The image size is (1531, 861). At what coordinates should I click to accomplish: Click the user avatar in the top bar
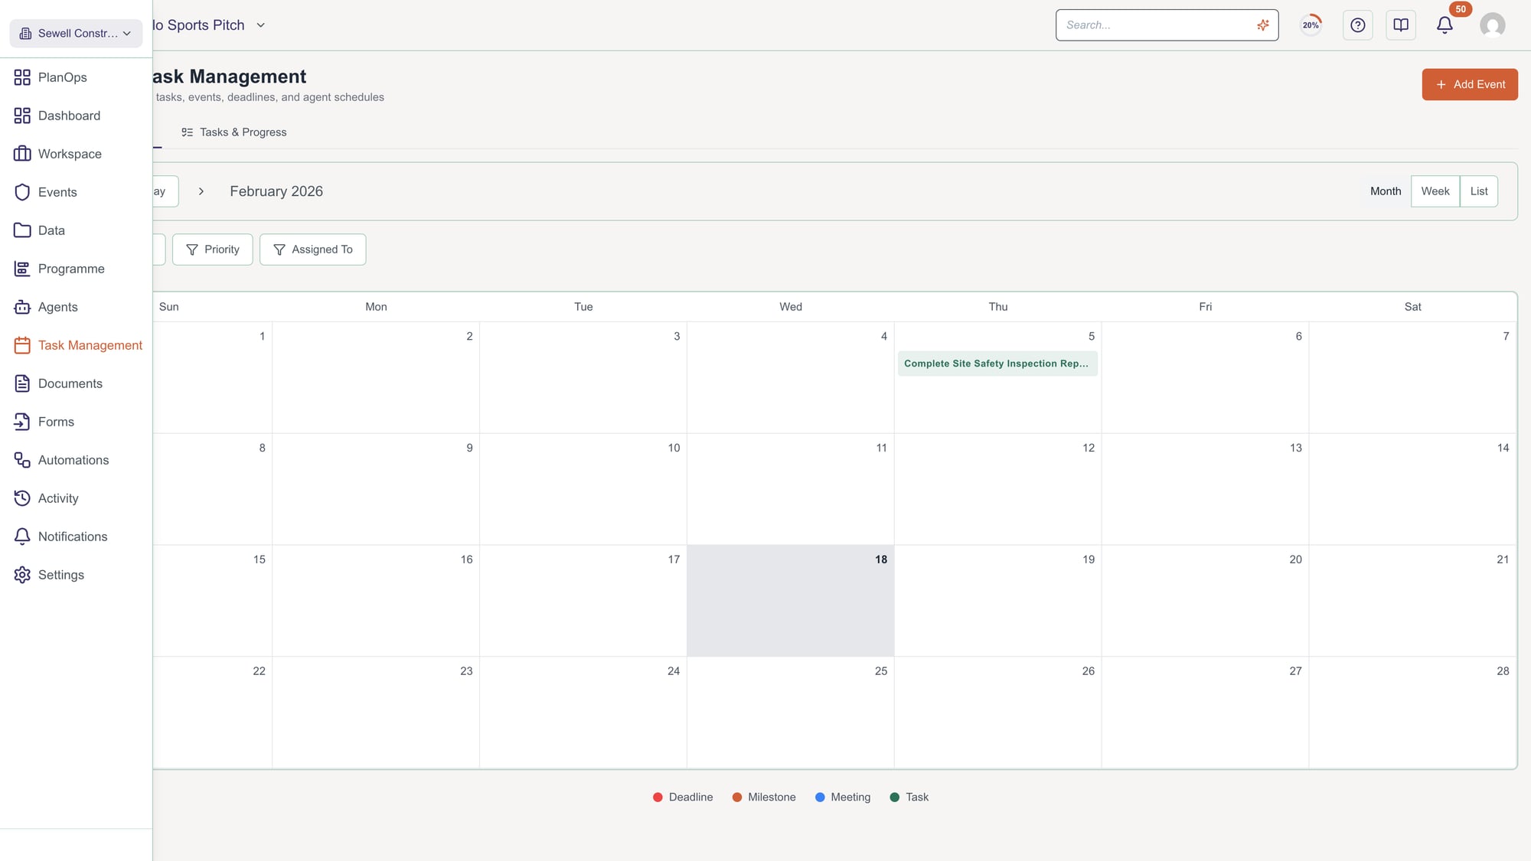1493,24
